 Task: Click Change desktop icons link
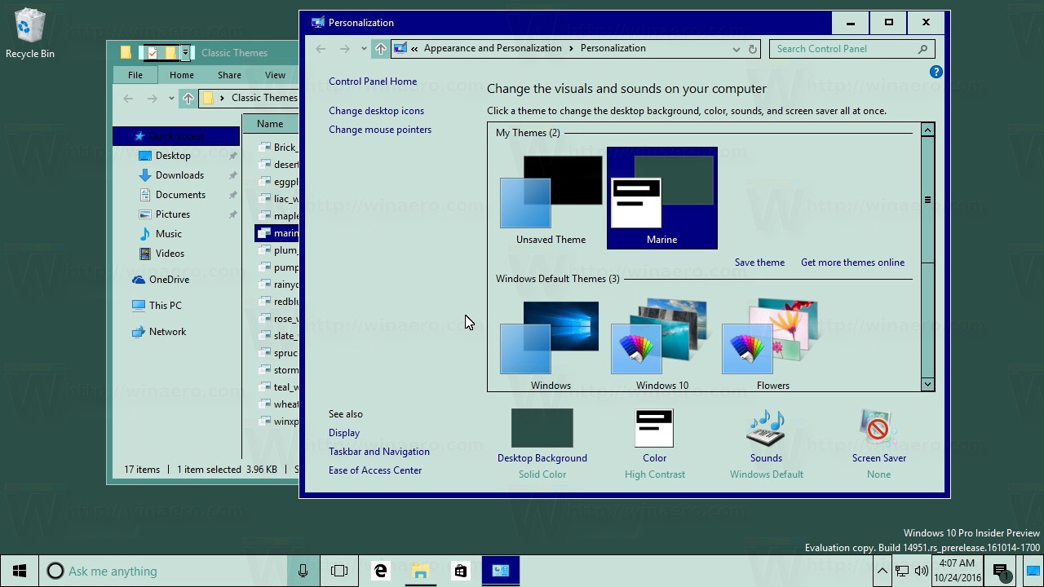pyautogui.click(x=376, y=111)
